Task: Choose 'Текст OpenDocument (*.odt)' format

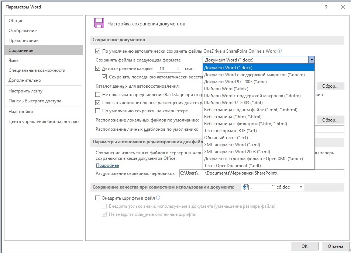Action: coord(259,166)
